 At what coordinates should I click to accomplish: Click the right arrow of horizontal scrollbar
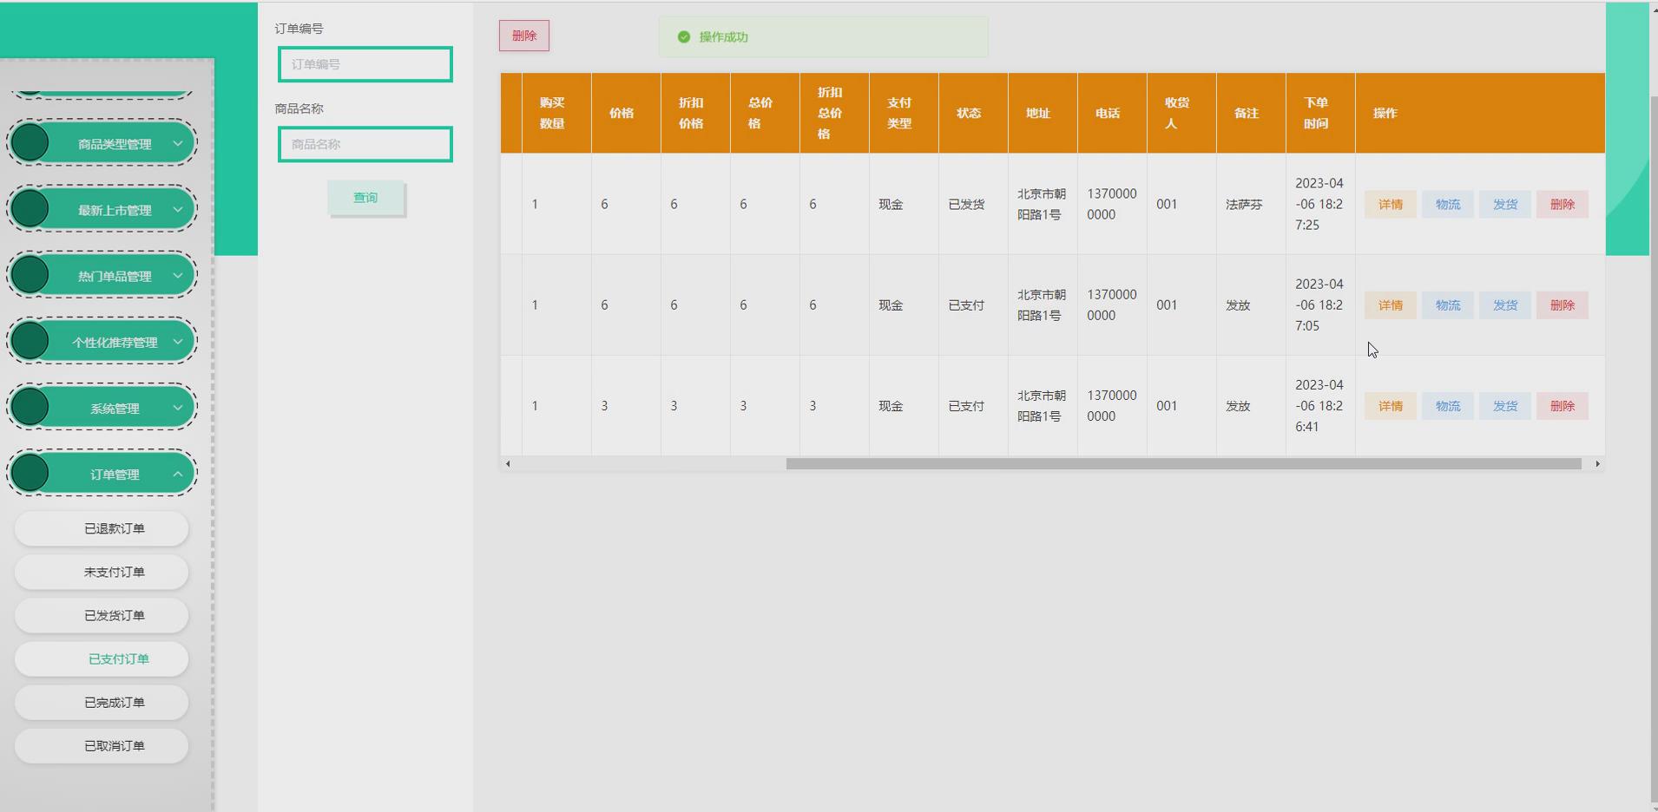click(x=1597, y=464)
